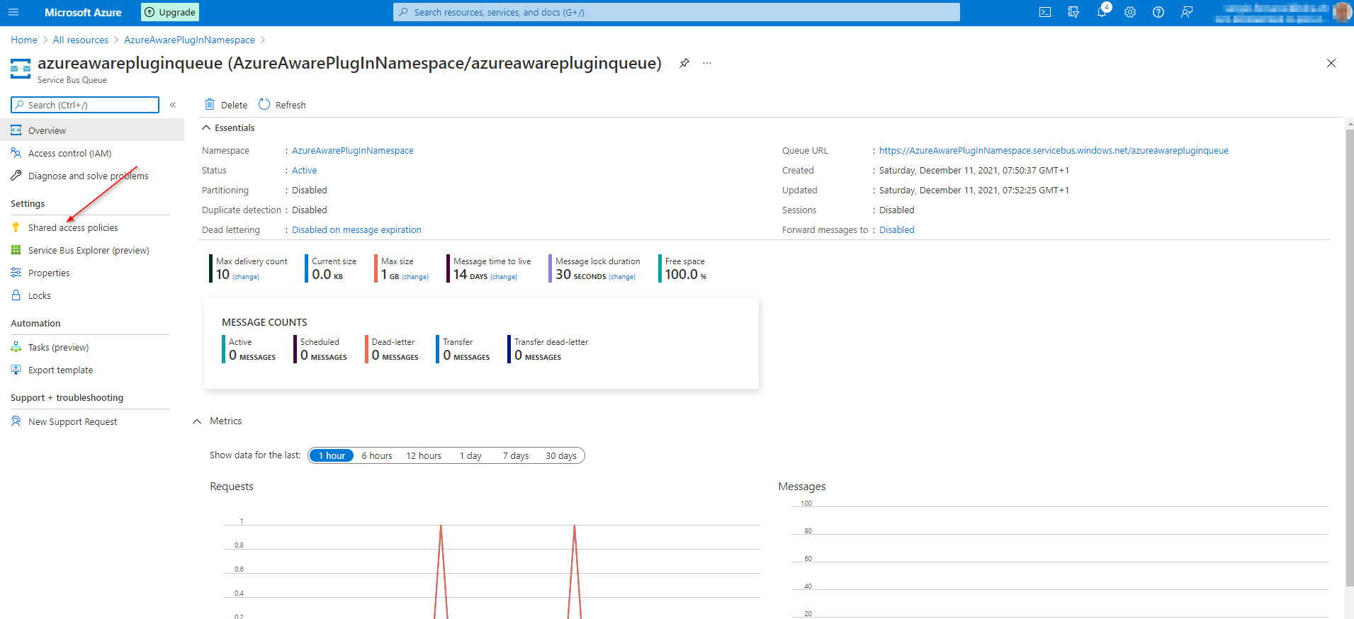
Task: Pin the queue to dashboard
Action: tap(684, 63)
